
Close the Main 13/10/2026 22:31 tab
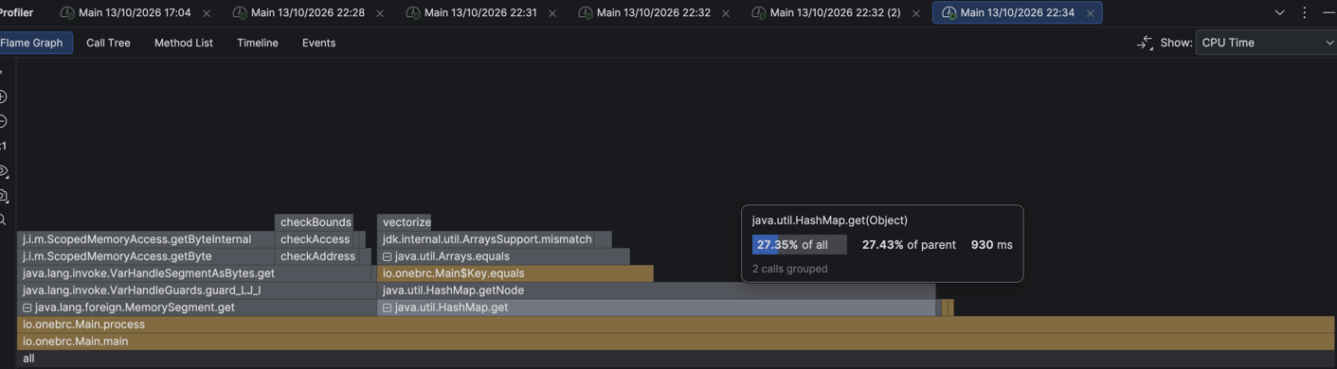tap(552, 13)
